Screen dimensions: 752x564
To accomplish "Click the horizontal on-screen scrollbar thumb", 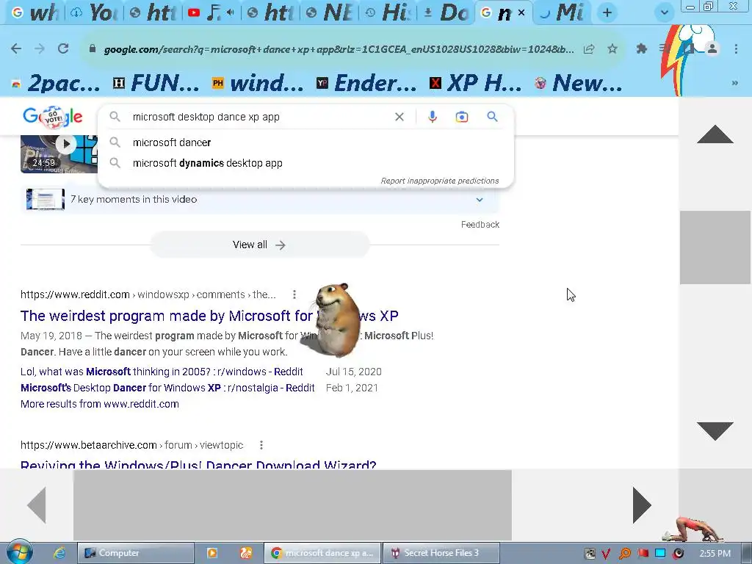I will (292, 505).
